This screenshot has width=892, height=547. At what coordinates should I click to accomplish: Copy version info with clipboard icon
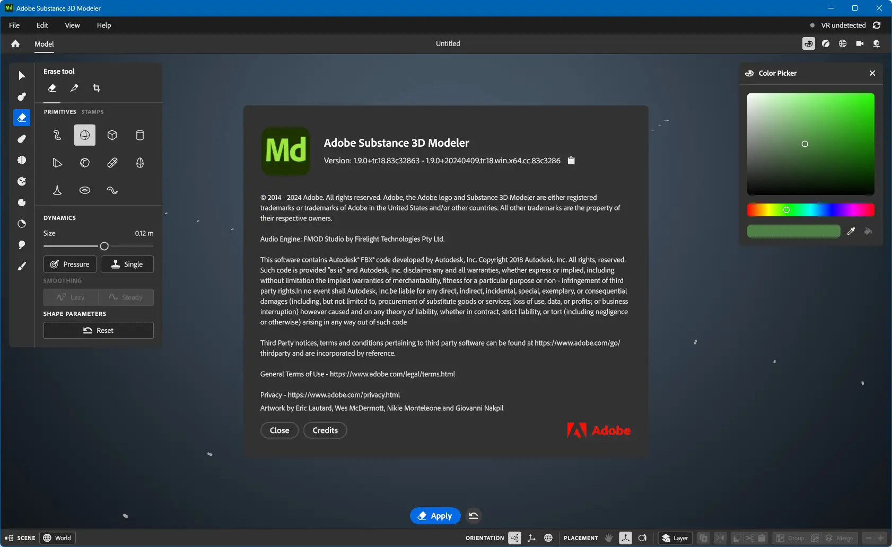click(571, 161)
